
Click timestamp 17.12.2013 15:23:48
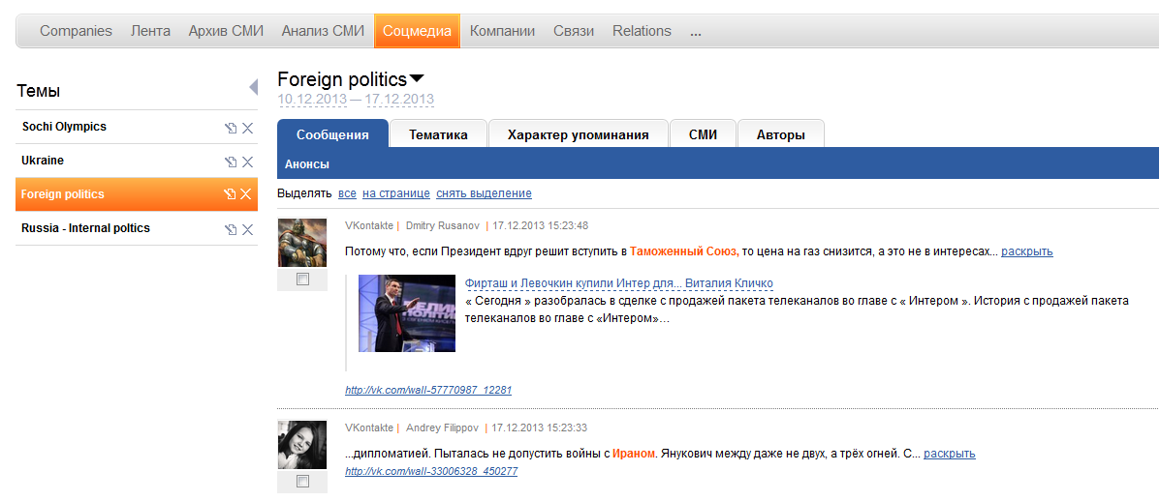pyautogui.click(x=541, y=225)
